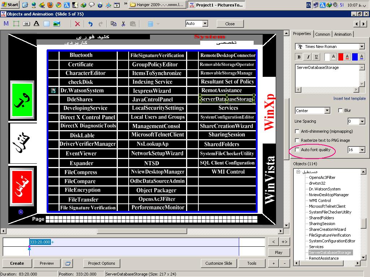Add a text object with A icon
370x277 pixels.
click(36, 24)
